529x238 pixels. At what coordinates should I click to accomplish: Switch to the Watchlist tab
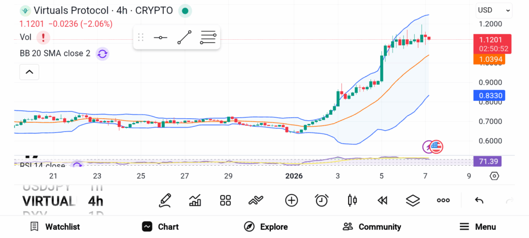pos(55,227)
